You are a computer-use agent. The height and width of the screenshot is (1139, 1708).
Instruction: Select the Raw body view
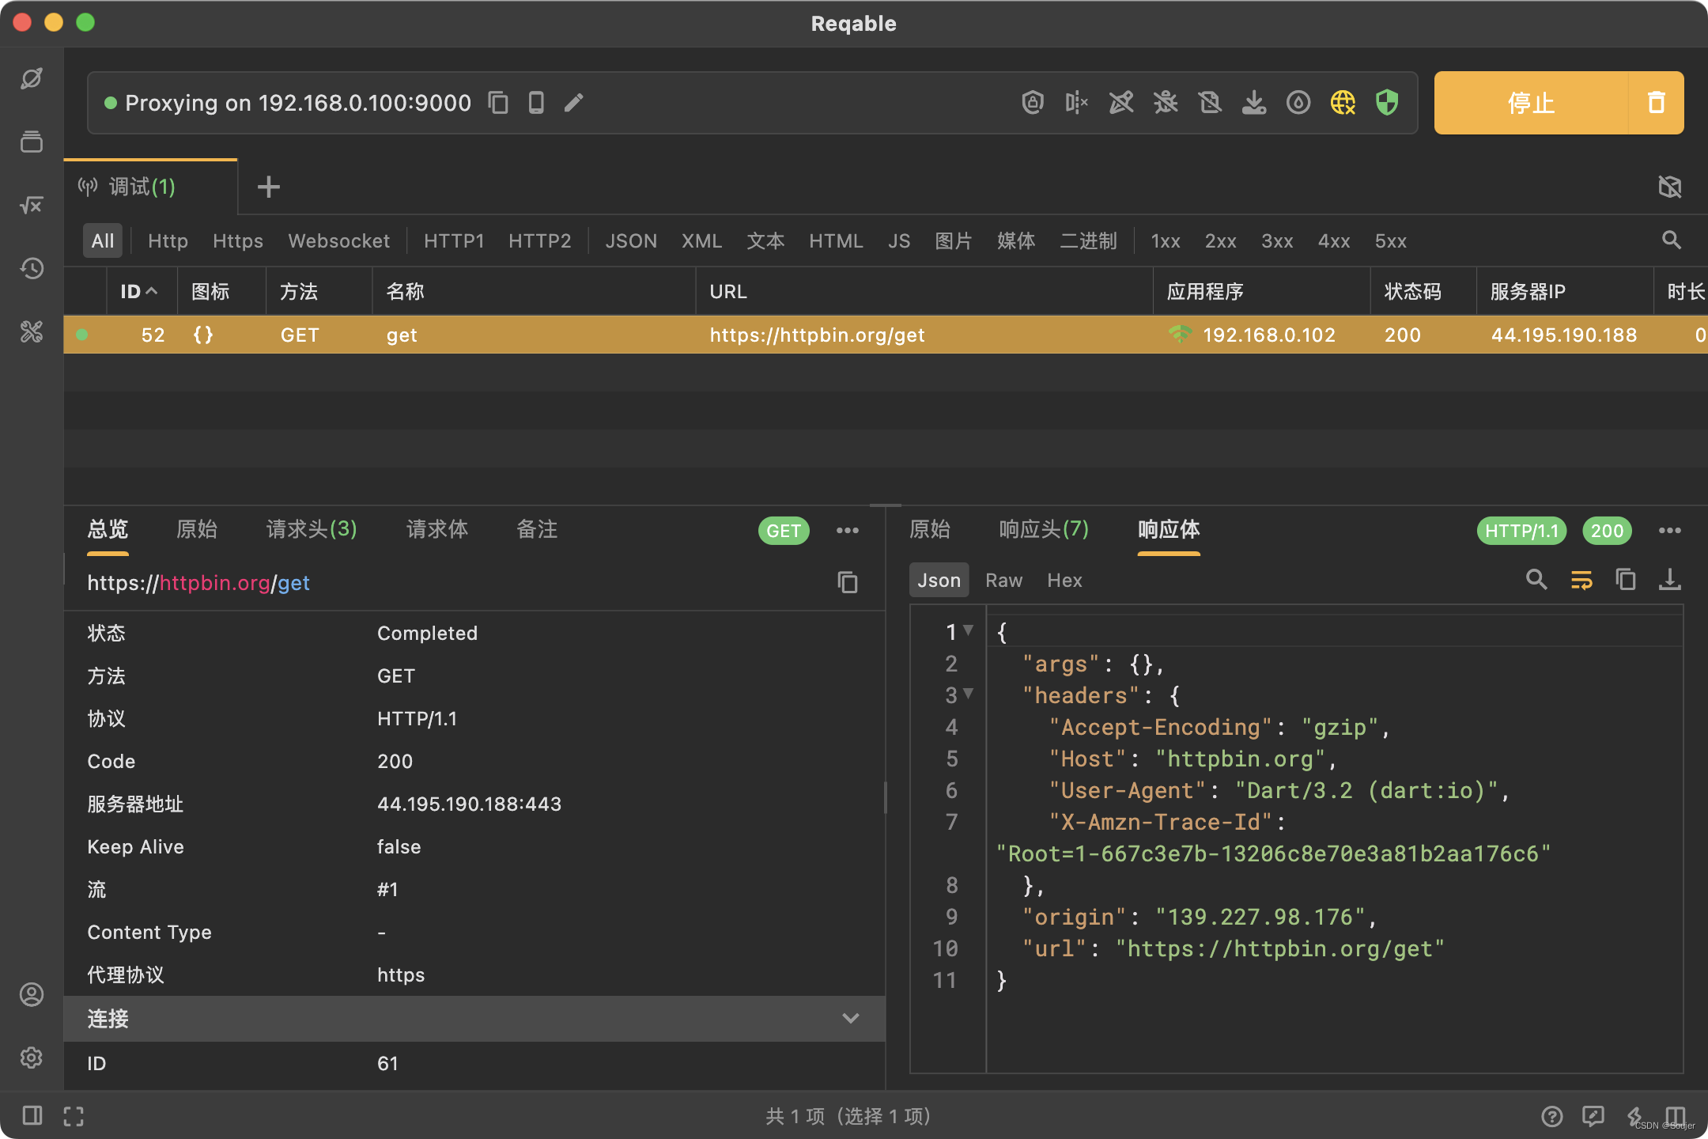point(1003,581)
